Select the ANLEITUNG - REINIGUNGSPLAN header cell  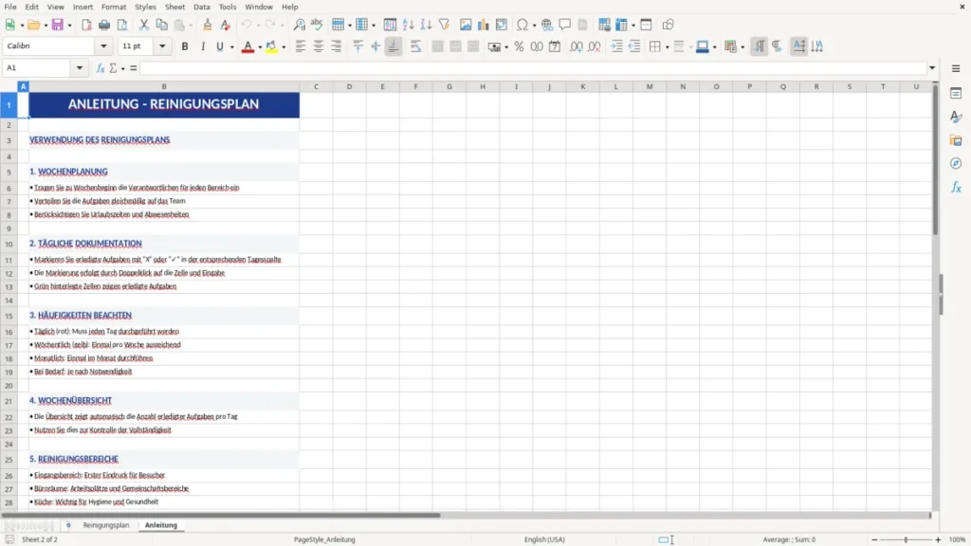pyautogui.click(x=163, y=104)
